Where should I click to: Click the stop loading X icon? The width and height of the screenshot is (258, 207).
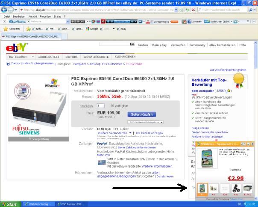coord(193,10)
